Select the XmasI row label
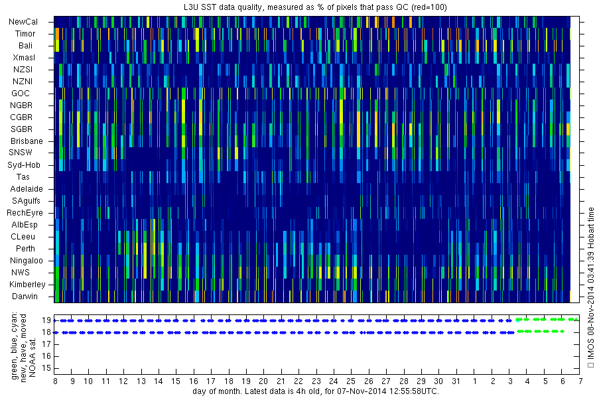This screenshot has height=398, width=597. tap(24, 58)
